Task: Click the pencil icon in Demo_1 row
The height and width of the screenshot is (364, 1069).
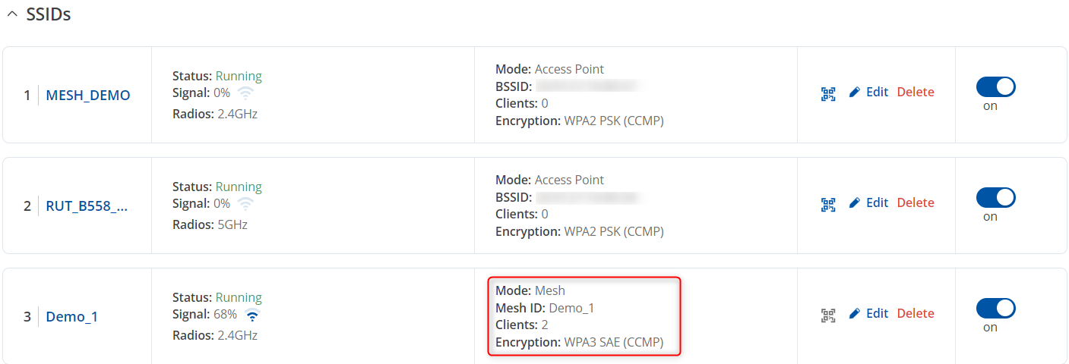Action: pos(855,314)
